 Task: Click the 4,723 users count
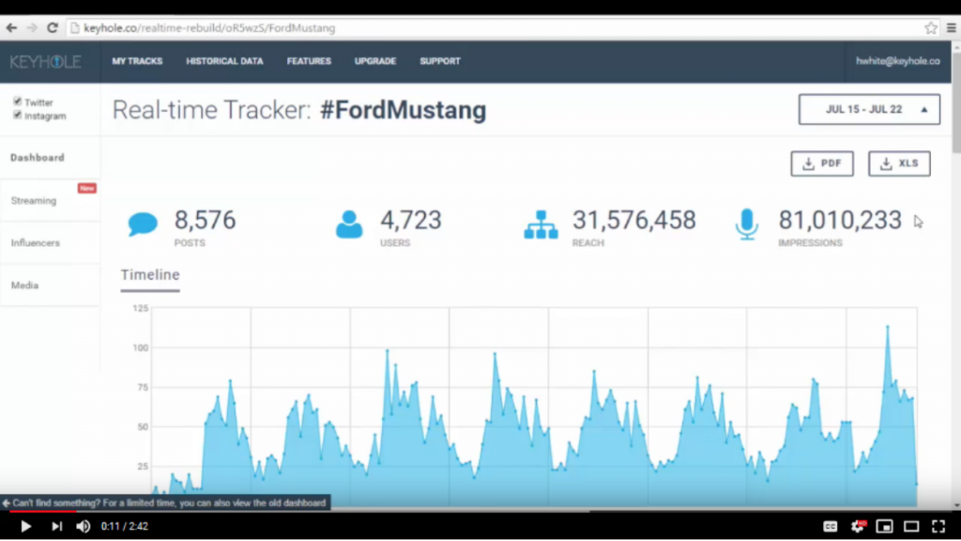coord(411,220)
